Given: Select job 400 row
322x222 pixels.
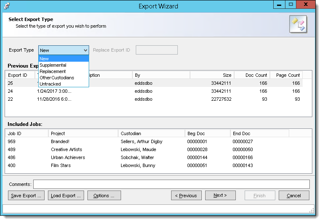Looking at the screenshot, I should click(x=147, y=165).
